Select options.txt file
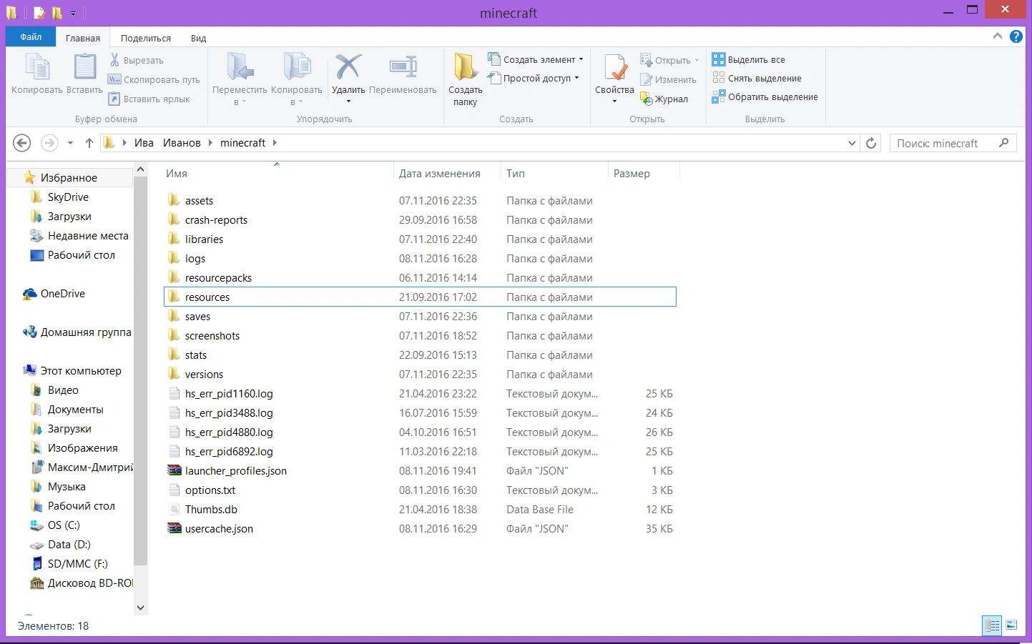 click(420, 490)
